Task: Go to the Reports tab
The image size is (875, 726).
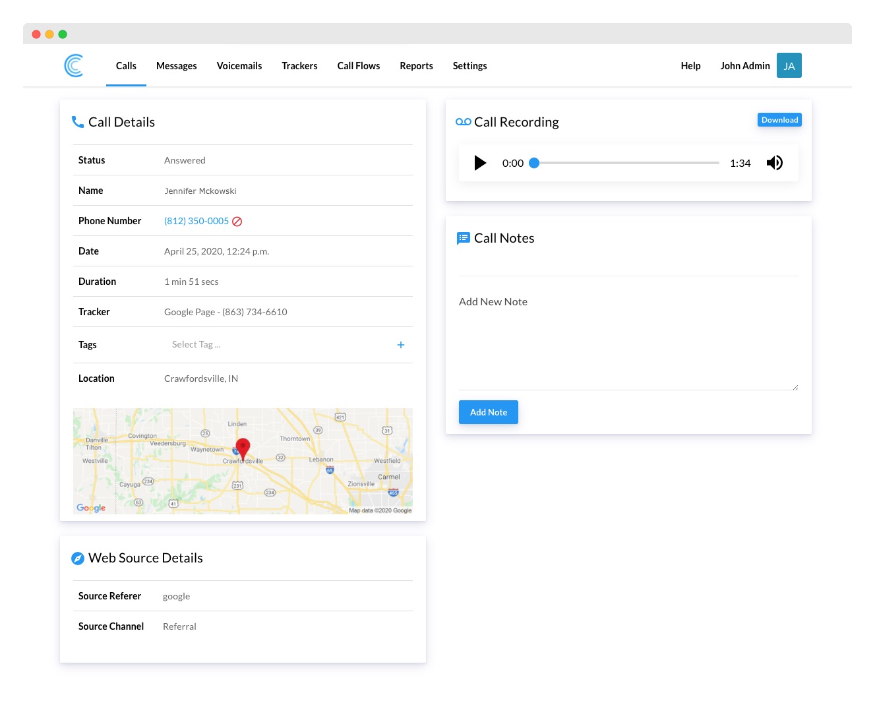Action: (x=416, y=66)
